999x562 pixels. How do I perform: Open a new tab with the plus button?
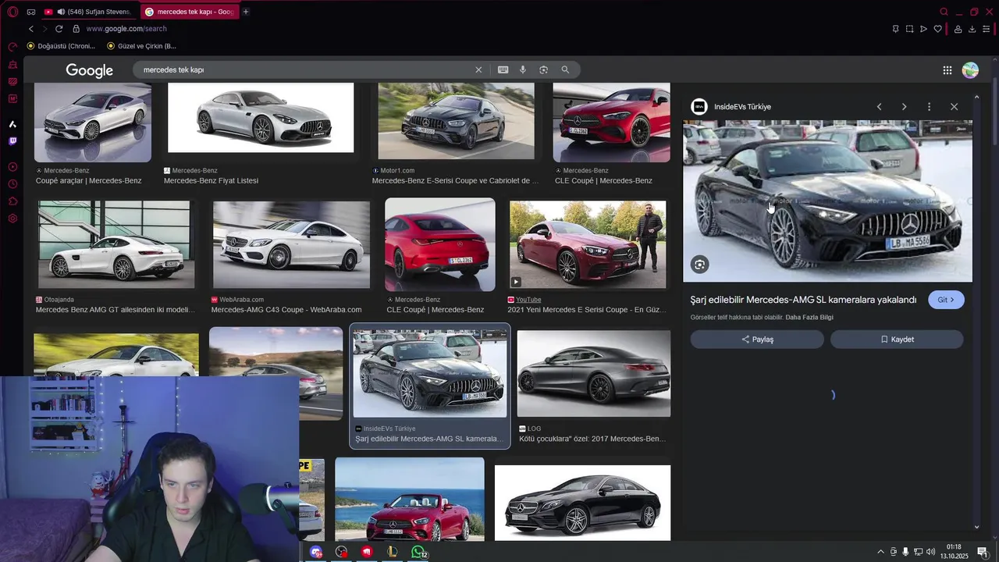pos(246,12)
